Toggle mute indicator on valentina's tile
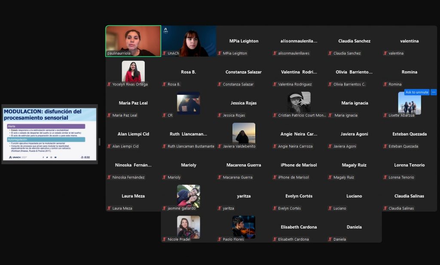The height and width of the screenshot is (265, 440). [x=385, y=54]
